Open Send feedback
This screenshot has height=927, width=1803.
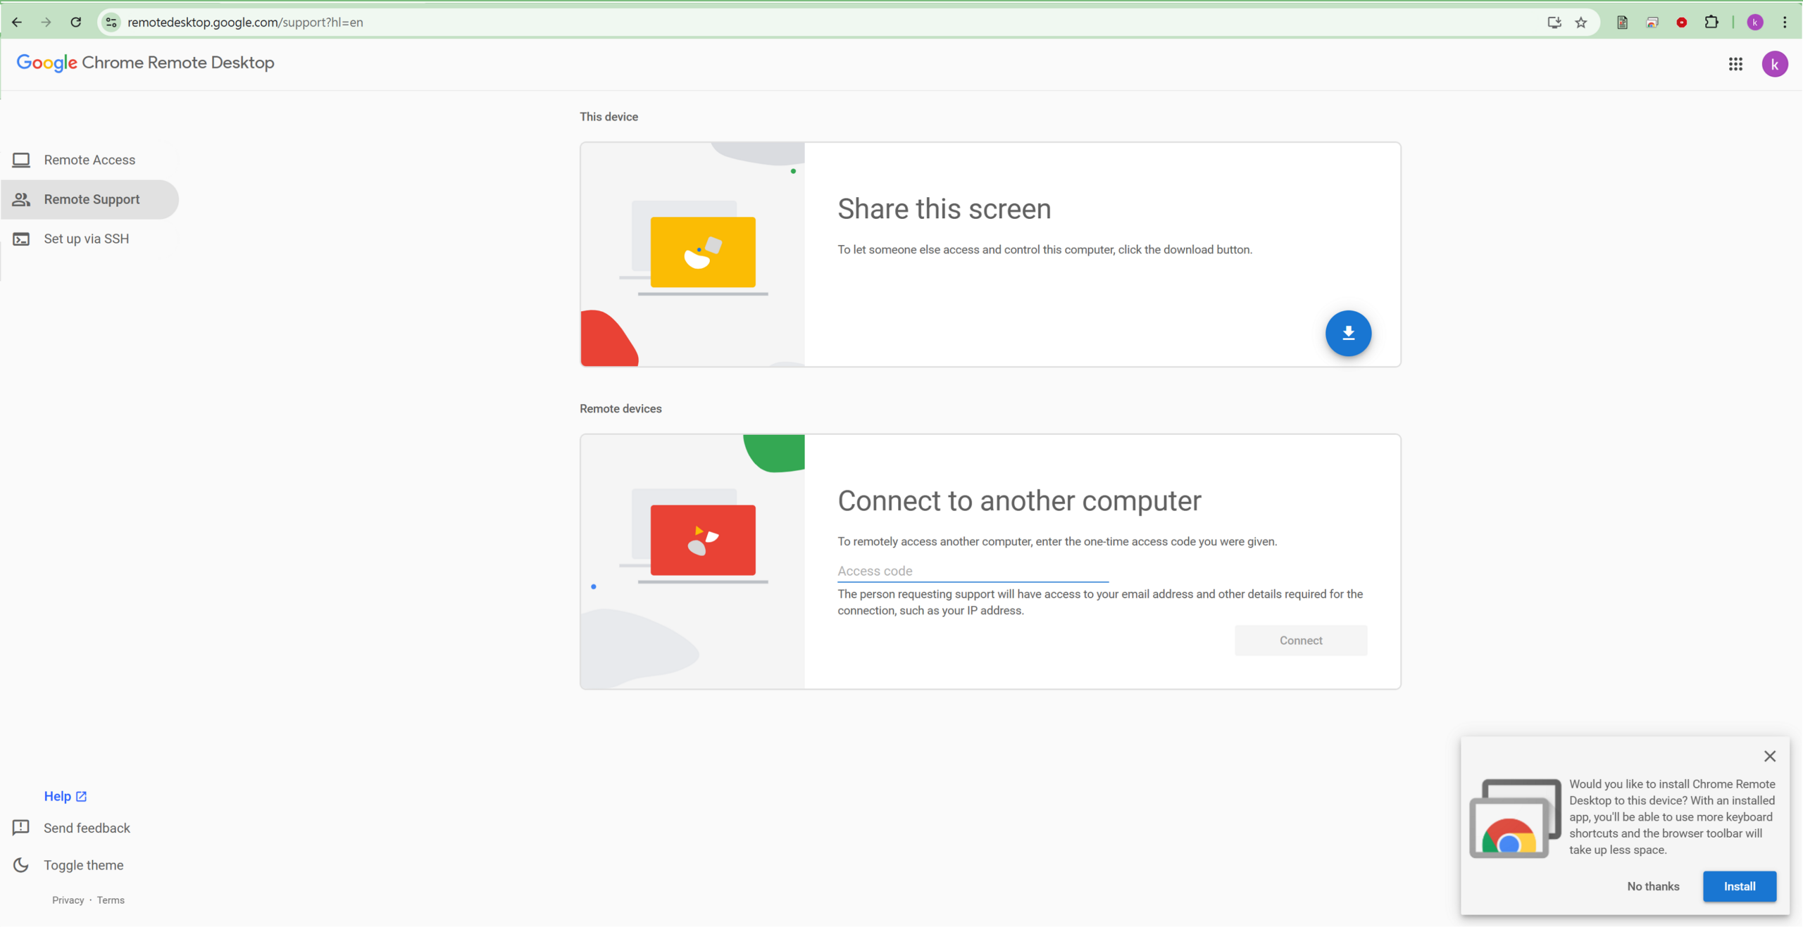tap(87, 828)
